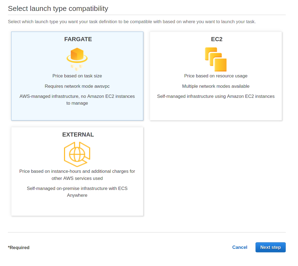Image resolution: width=298 pixels, height=266 pixels.
Task: Click the 'Select launch type compatibility' heading
Action: point(58,8)
